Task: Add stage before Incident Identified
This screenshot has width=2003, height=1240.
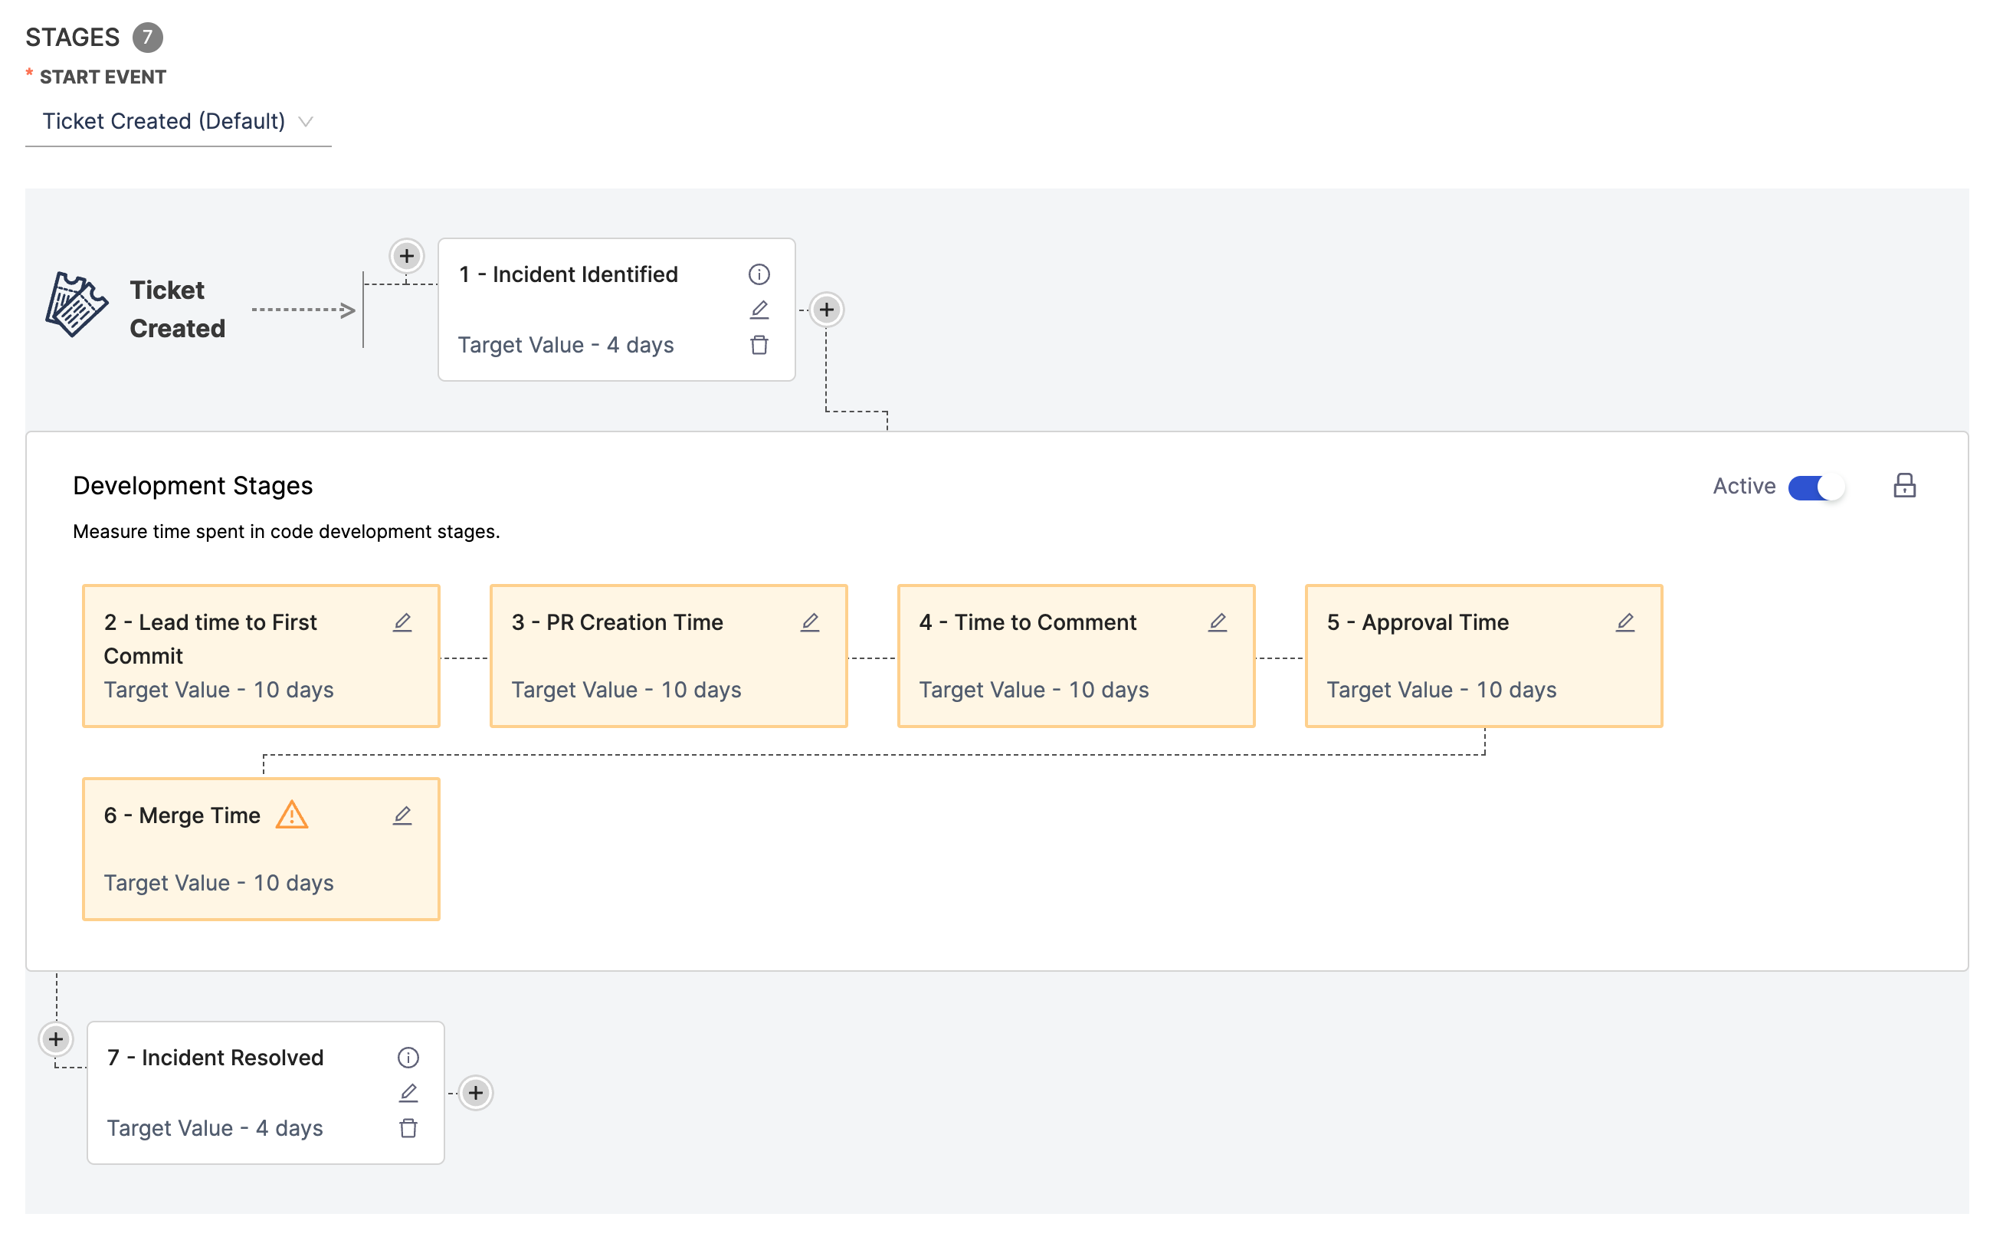Action: (406, 256)
